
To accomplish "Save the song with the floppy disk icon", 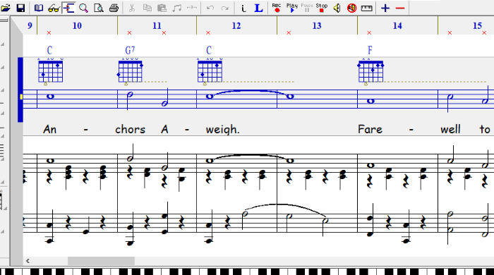I will tap(20, 8).
